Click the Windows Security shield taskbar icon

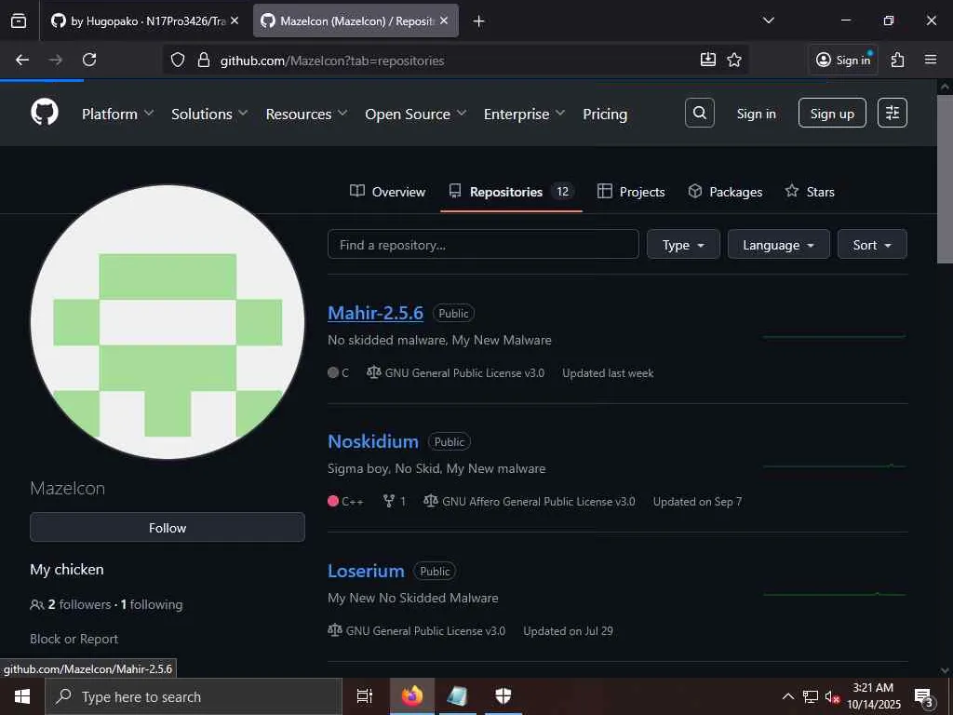pyautogui.click(x=503, y=696)
